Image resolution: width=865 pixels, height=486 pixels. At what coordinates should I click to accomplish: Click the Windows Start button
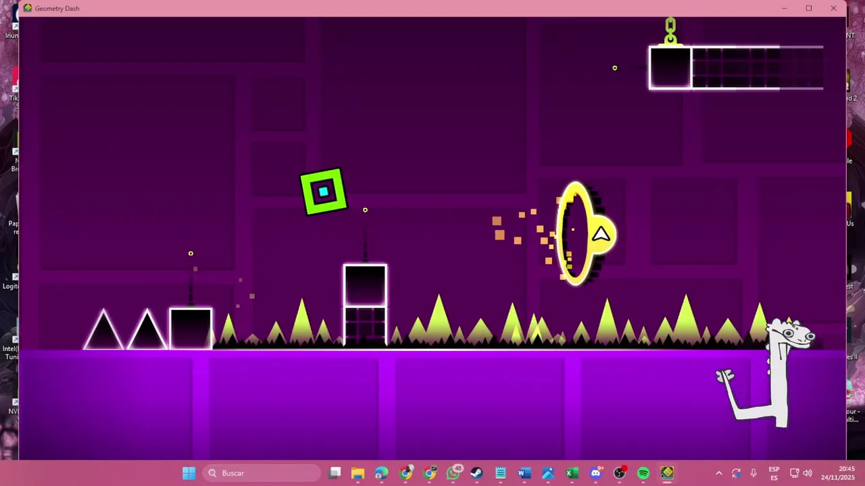[189, 473]
